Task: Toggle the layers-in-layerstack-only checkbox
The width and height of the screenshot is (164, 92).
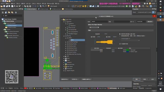Action: point(120,44)
